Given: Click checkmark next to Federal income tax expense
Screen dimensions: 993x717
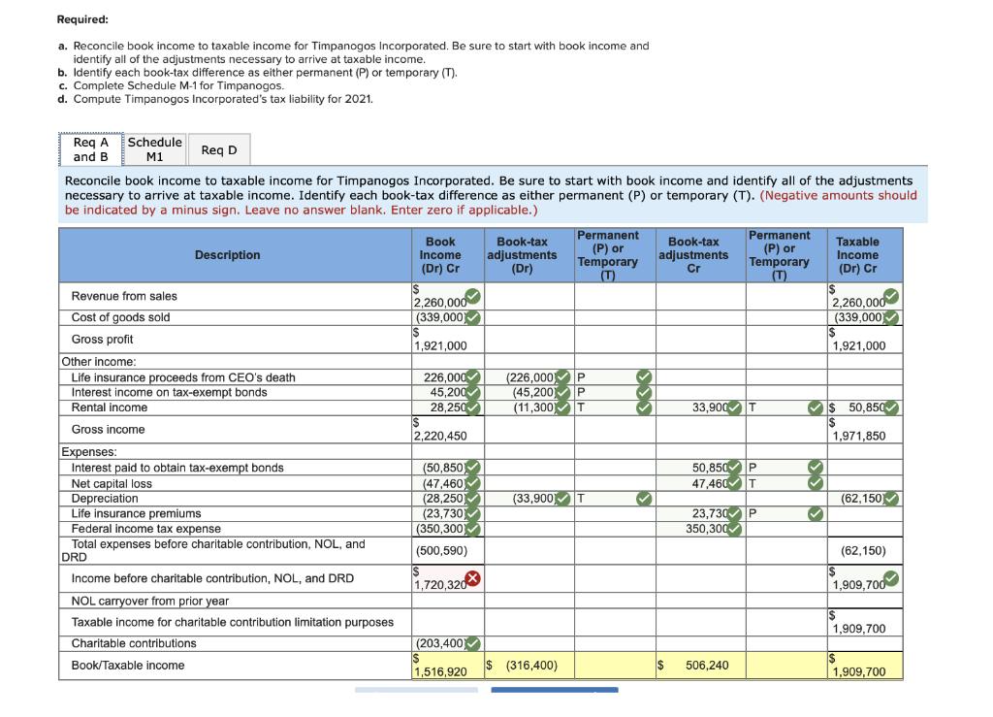Looking at the screenshot, I should pos(472,529).
